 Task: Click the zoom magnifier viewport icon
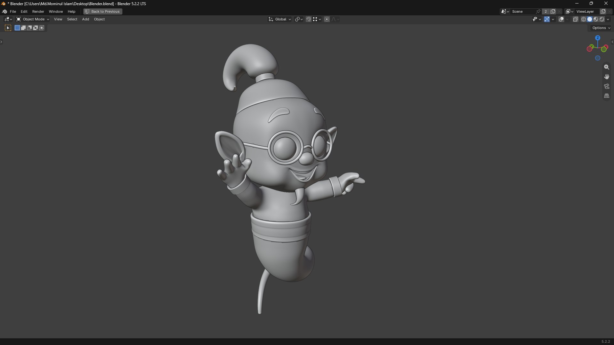click(x=606, y=67)
